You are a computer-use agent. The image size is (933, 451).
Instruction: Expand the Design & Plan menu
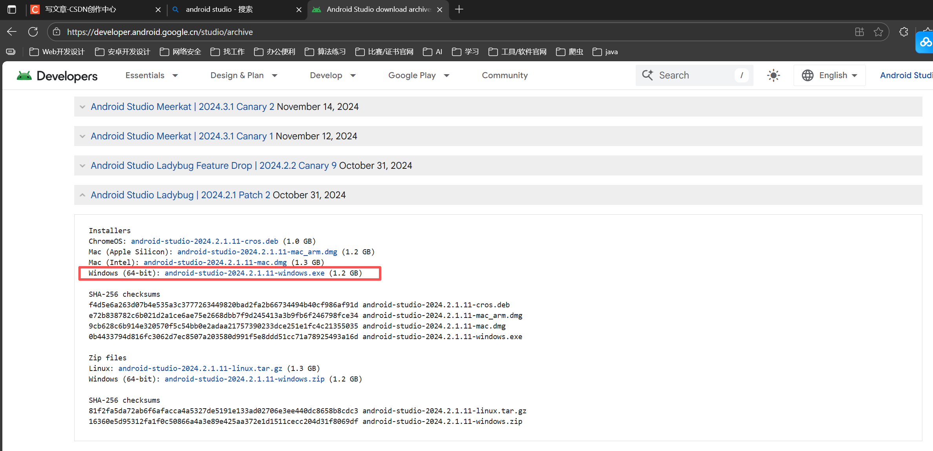pos(244,75)
